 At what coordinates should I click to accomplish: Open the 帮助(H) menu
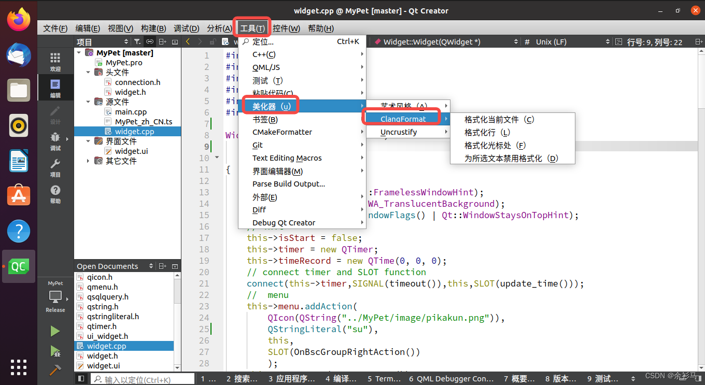pos(321,28)
